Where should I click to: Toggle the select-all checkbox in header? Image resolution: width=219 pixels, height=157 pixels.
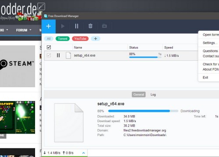coord(49,47)
